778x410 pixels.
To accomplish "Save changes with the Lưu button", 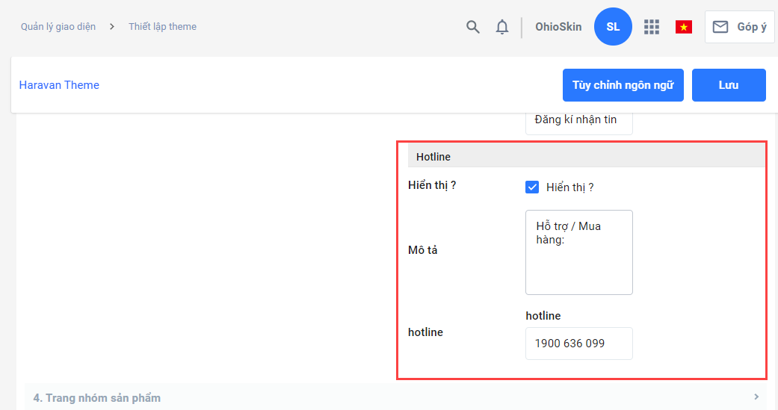I will click(x=728, y=85).
